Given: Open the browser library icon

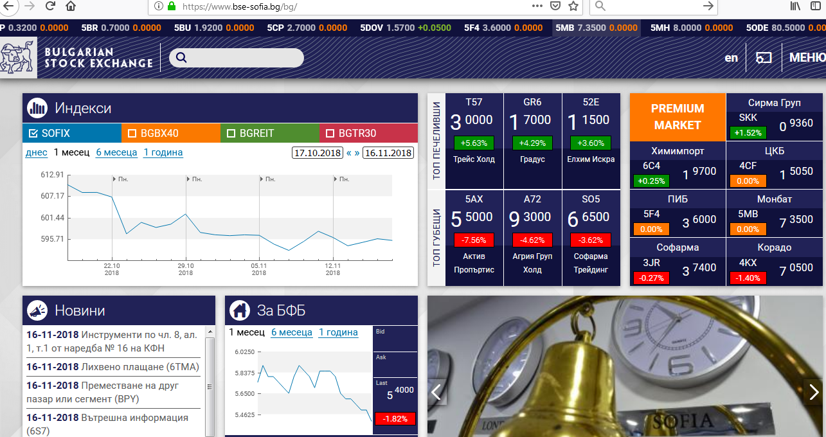Looking at the screenshot, I should click(795, 6).
